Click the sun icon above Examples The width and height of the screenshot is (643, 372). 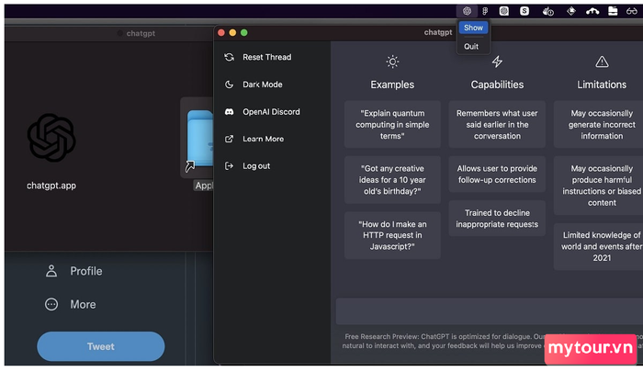coord(392,62)
